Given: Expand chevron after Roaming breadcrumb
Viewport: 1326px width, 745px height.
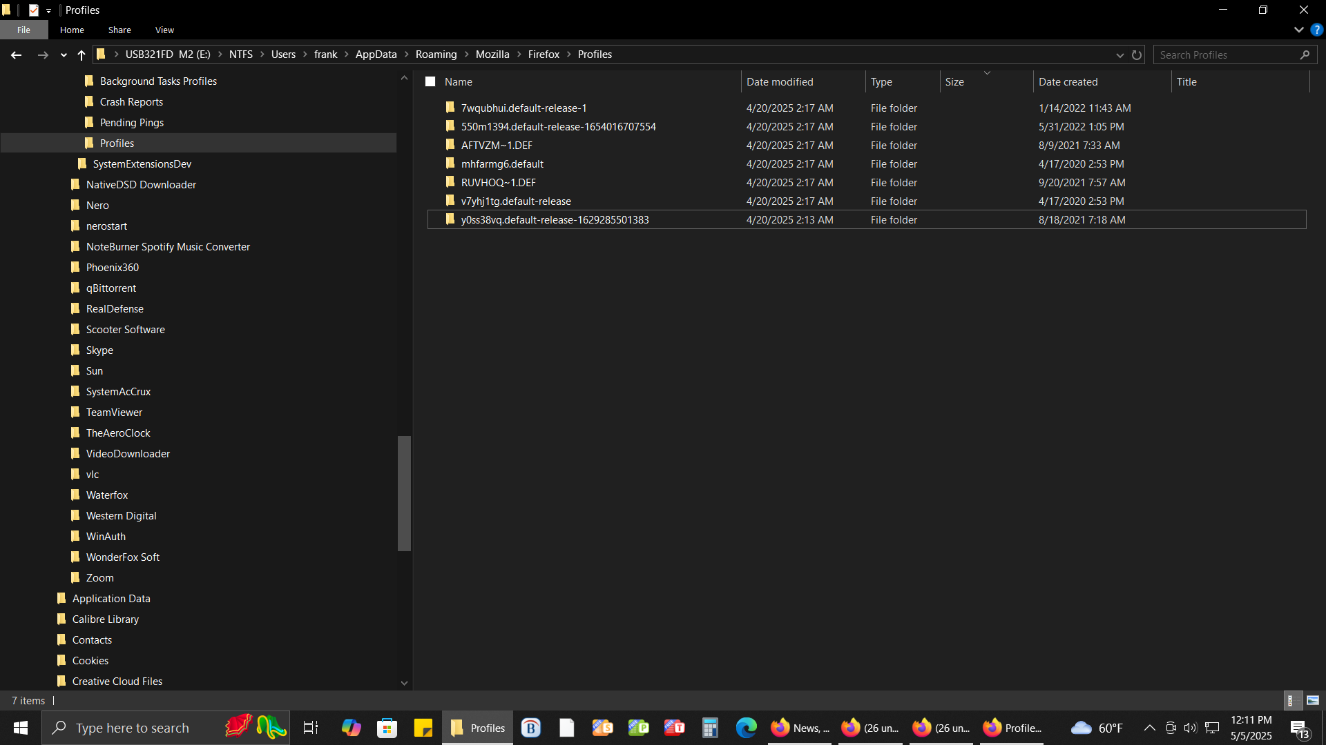Looking at the screenshot, I should point(467,54).
